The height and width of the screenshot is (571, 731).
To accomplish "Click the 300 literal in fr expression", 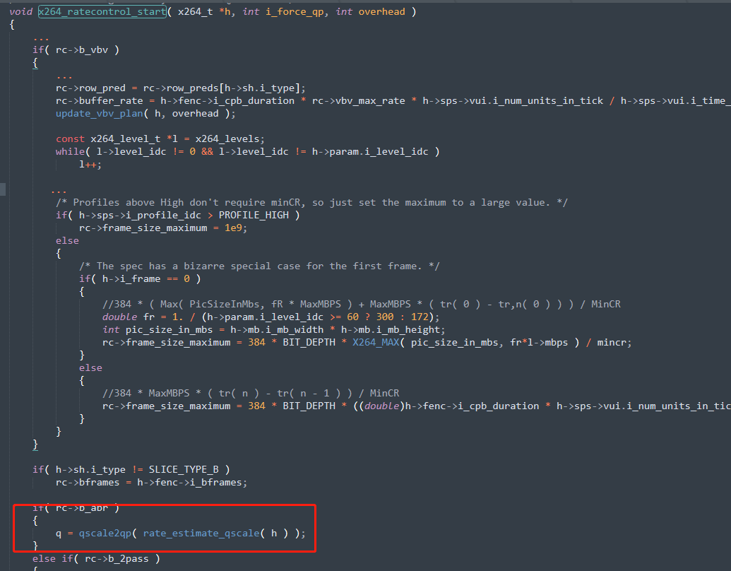I will (385, 317).
